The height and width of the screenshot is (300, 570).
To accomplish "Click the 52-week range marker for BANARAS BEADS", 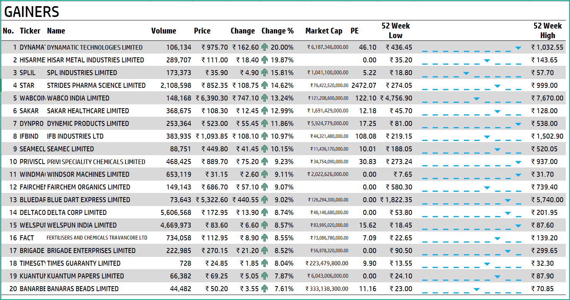I will tap(476, 289).
